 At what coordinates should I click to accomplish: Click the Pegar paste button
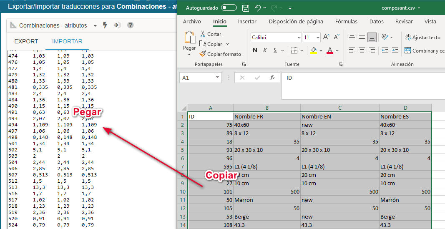pos(189,42)
